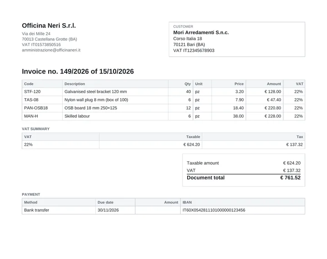Image resolution: width=327 pixels, height=259 pixels.
Task: Click the 70121 Bari (BA) line
Action: tap(189, 45)
